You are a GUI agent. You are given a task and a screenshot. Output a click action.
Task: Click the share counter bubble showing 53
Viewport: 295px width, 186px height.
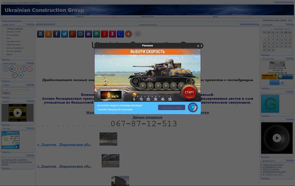click(137, 34)
